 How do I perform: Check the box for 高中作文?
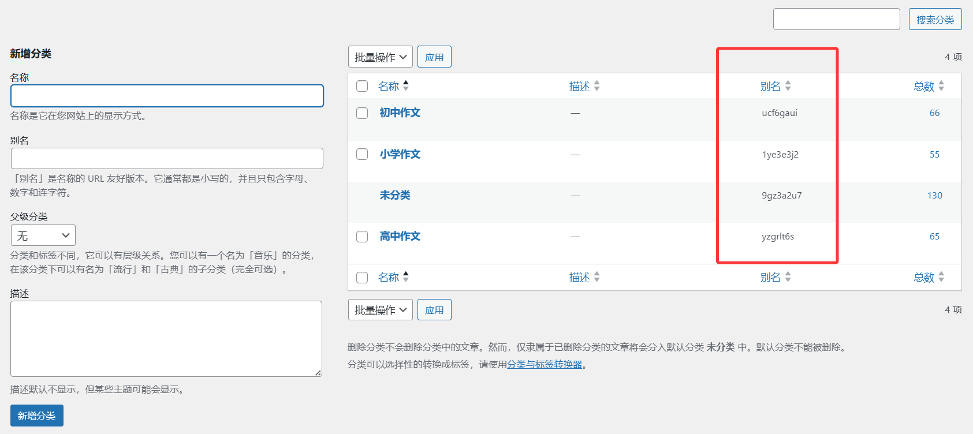362,237
